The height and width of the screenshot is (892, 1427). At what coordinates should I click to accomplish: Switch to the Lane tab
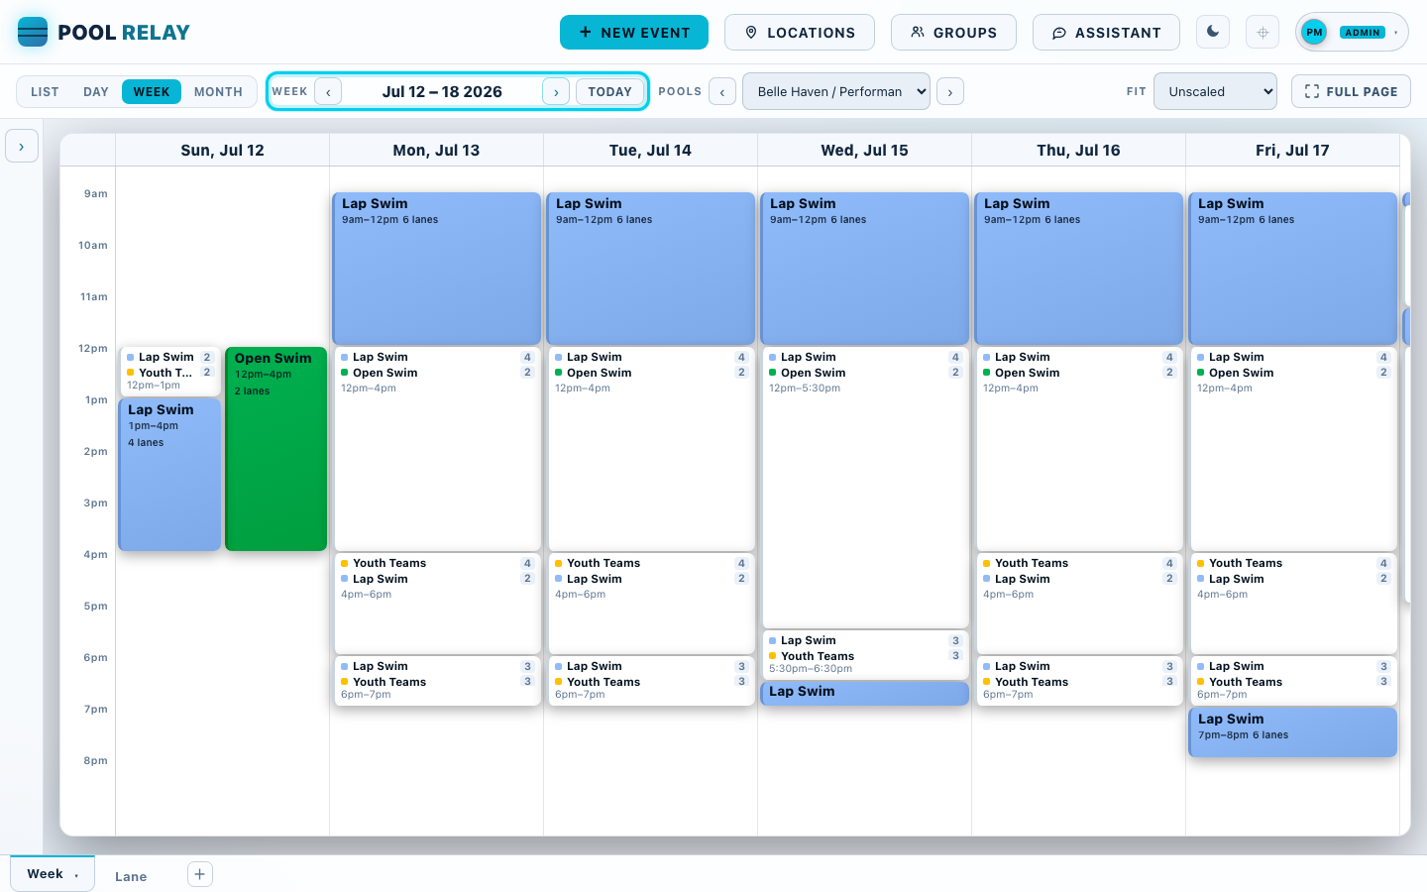click(x=131, y=876)
